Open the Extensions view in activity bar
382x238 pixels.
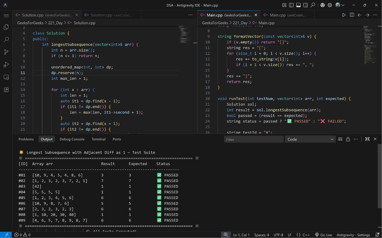pyautogui.click(x=6, y=89)
